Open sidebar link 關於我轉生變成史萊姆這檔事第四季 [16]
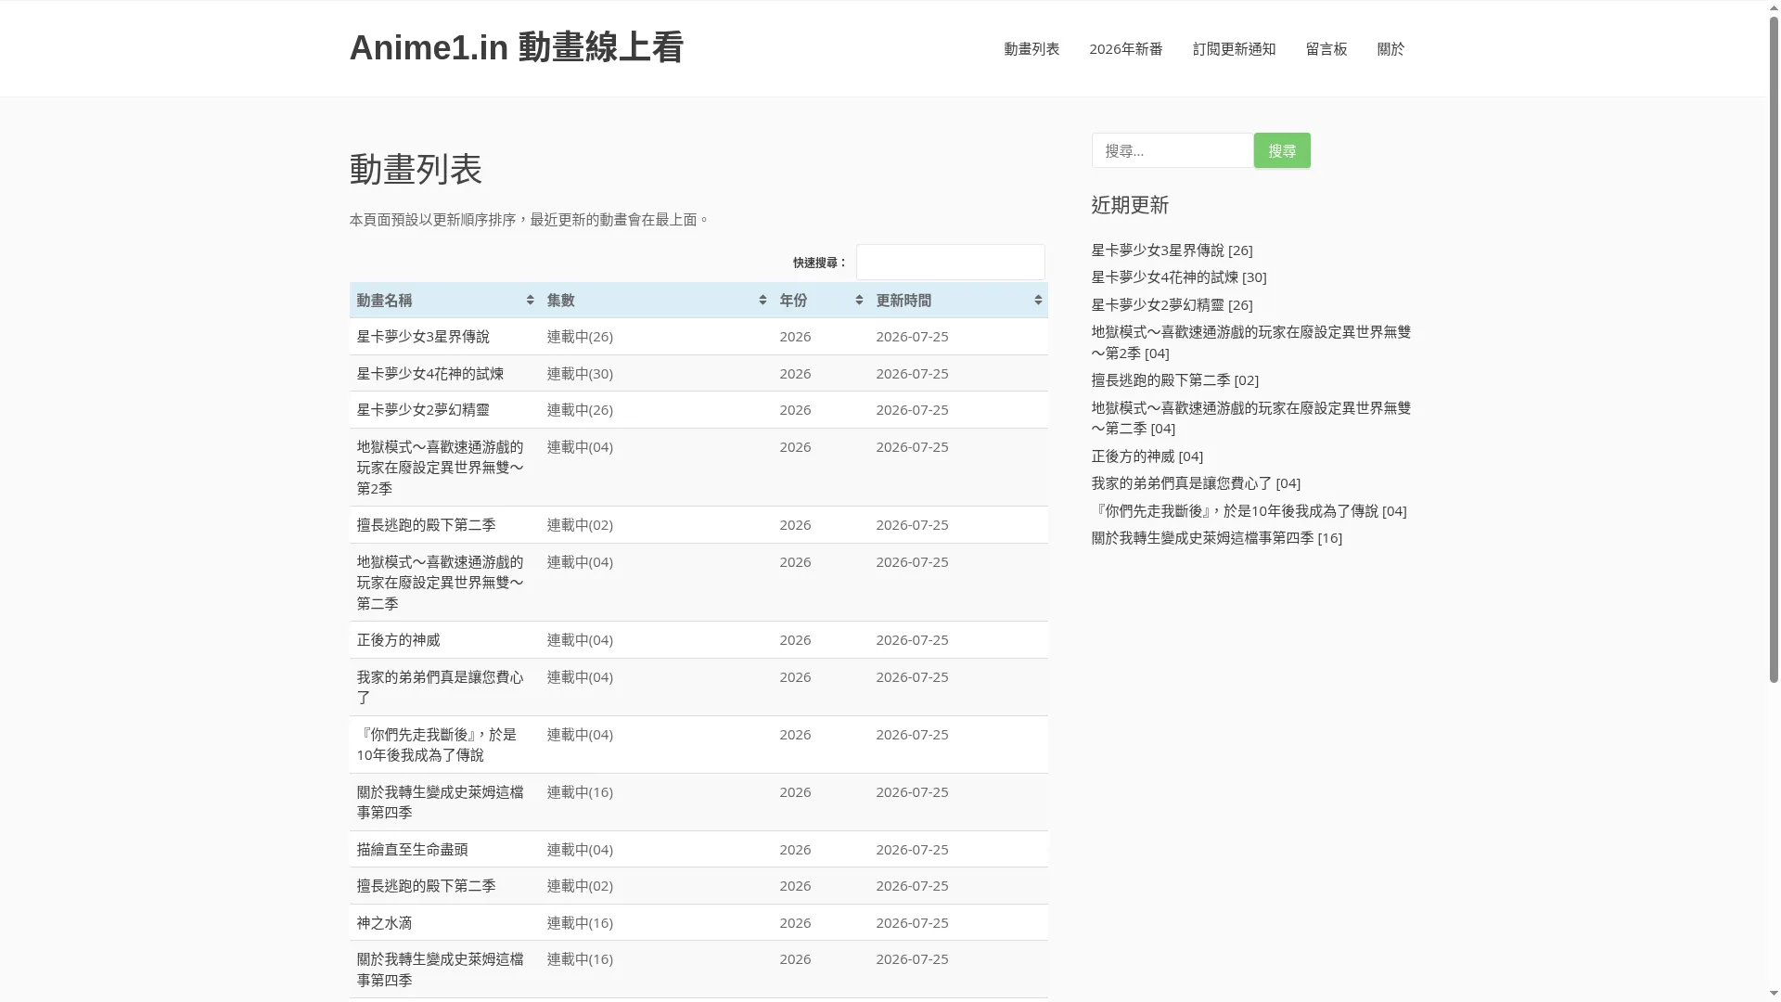This screenshot has height=1002, width=1781. pyautogui.click(x=1217, y=538)
